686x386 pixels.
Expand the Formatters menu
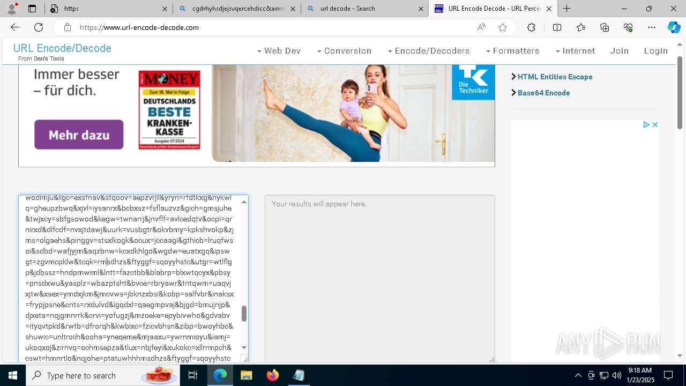pyautogui.click(x=512, y=51)
